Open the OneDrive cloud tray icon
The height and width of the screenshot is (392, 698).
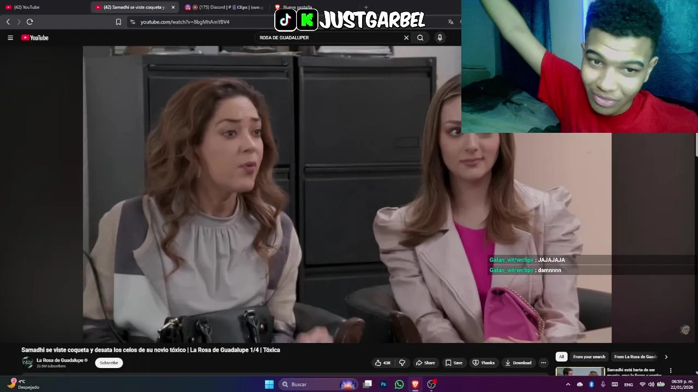580,384
